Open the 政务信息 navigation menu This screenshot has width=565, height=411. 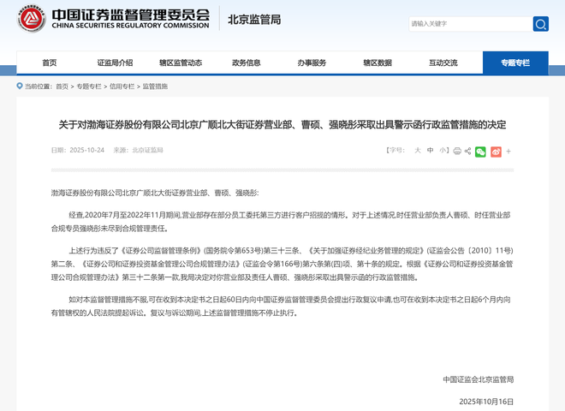click(x=247, y=63)
